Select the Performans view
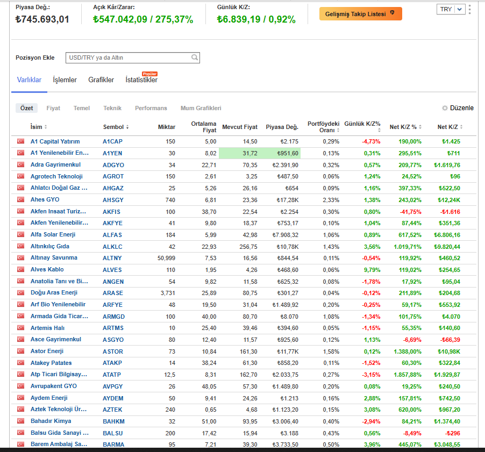The width and height of the screenshot is (485, 452). point(151,108)
